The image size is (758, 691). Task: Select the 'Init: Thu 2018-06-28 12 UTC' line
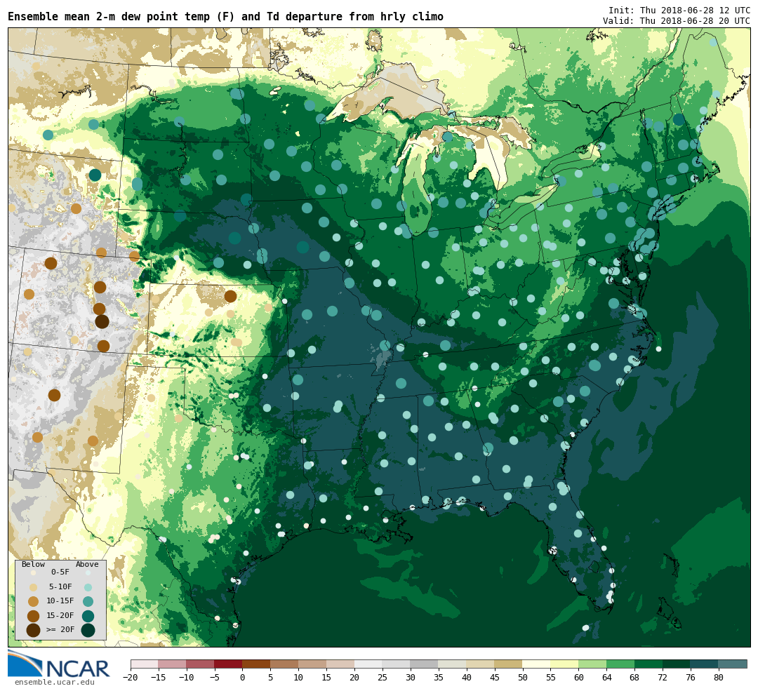click(679, 10)
